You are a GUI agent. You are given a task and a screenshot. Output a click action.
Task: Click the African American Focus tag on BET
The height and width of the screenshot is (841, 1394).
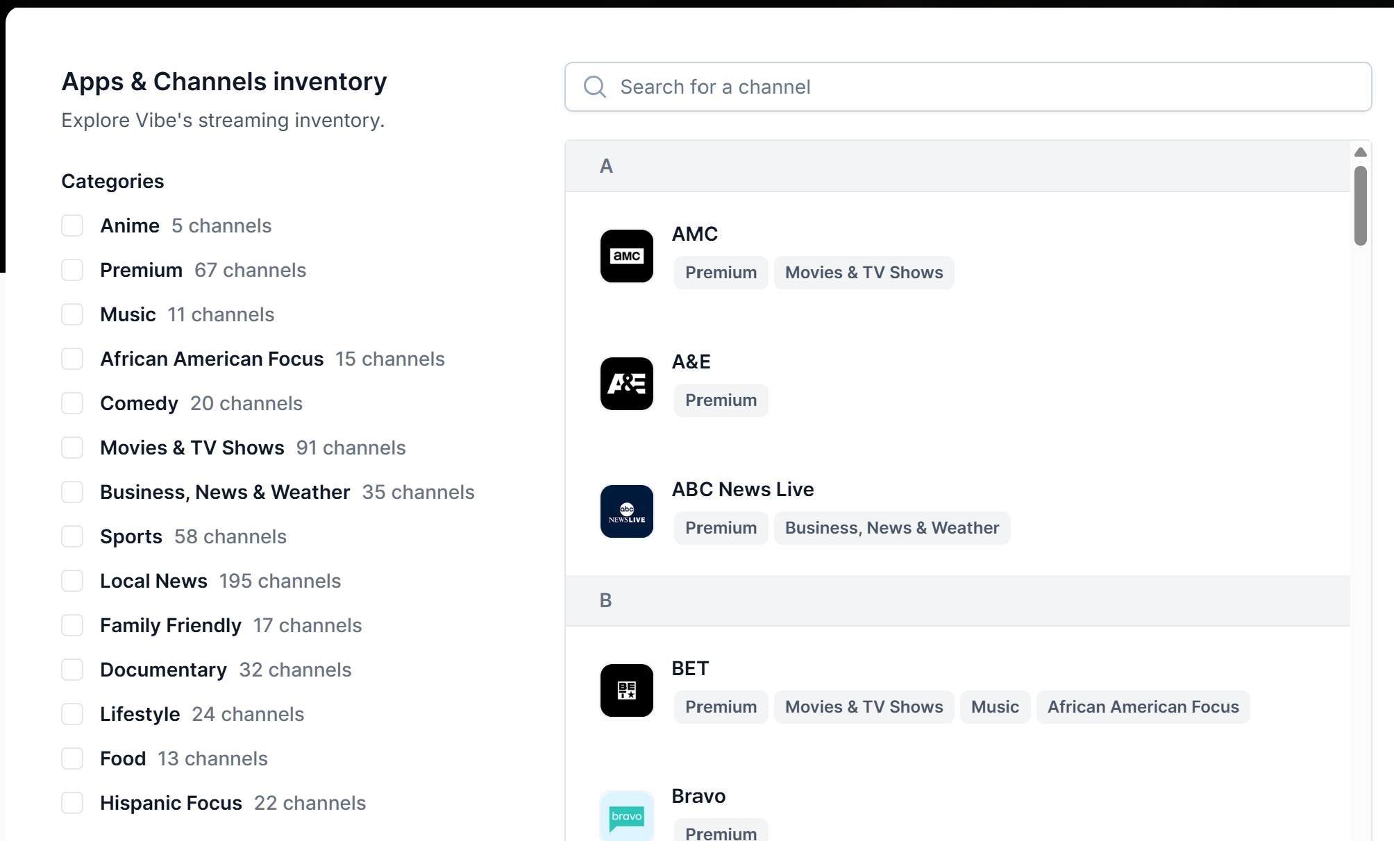[1143, 707]
